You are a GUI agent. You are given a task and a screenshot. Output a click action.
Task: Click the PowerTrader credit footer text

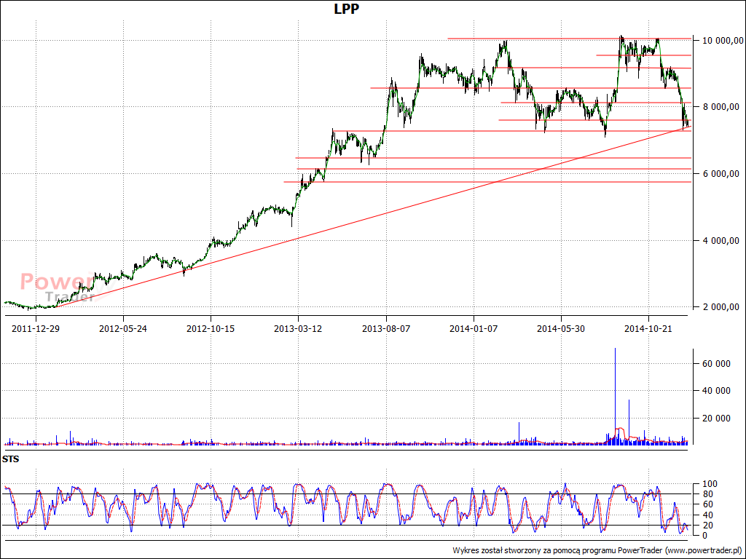click(598, 550)
